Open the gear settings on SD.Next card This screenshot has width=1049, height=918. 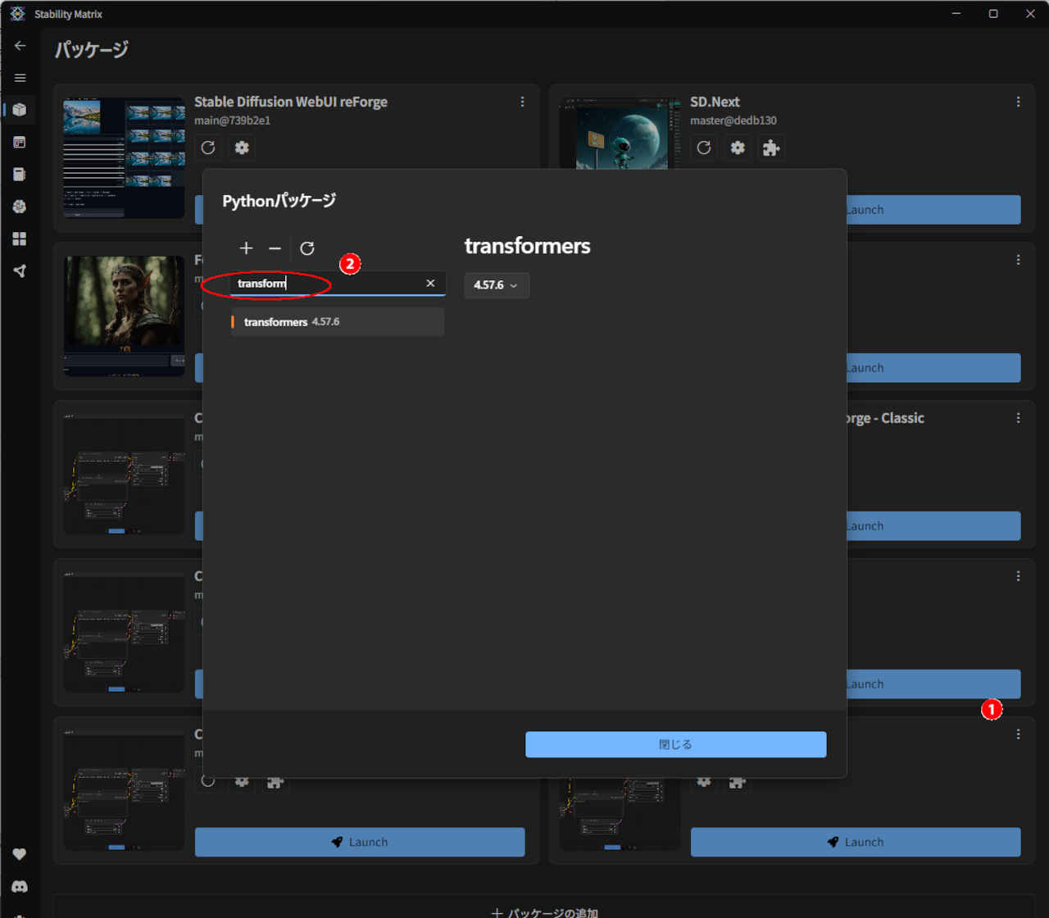[x=738, y=148]
